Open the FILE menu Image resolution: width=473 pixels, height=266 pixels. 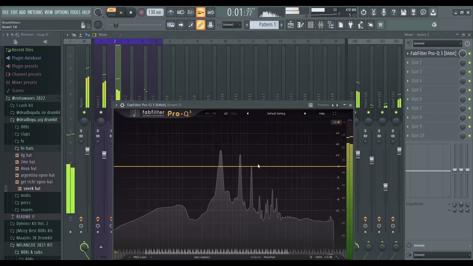6,12
